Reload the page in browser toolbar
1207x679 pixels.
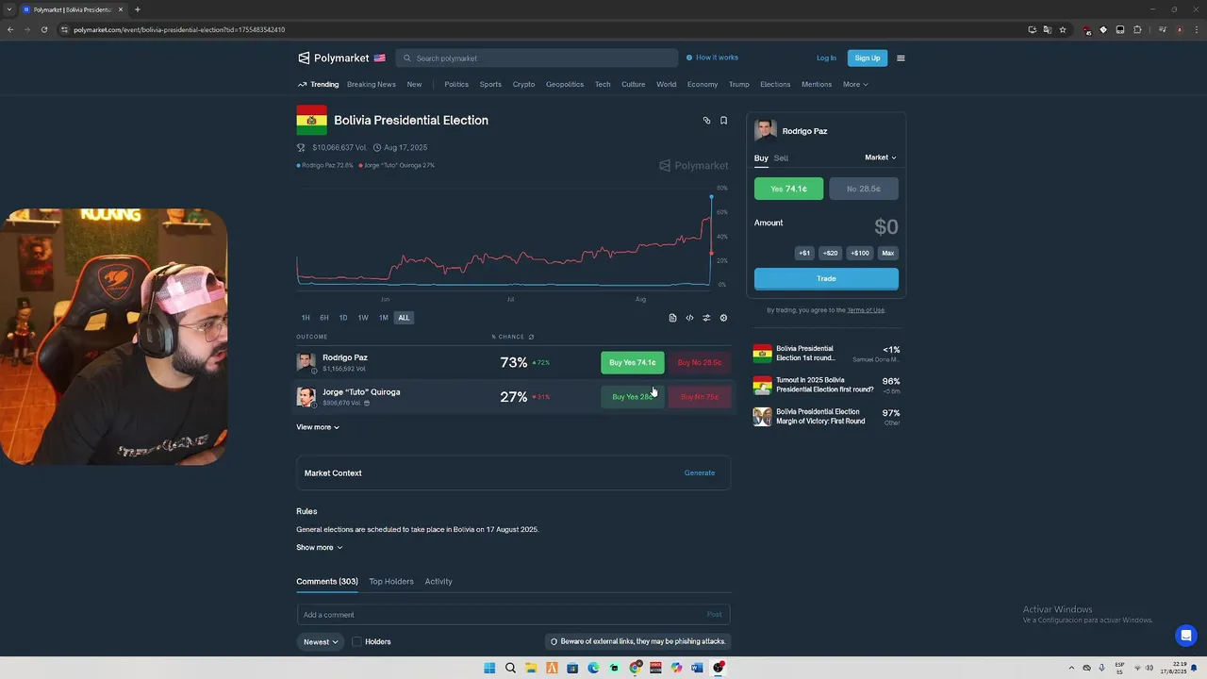point(43,29)
